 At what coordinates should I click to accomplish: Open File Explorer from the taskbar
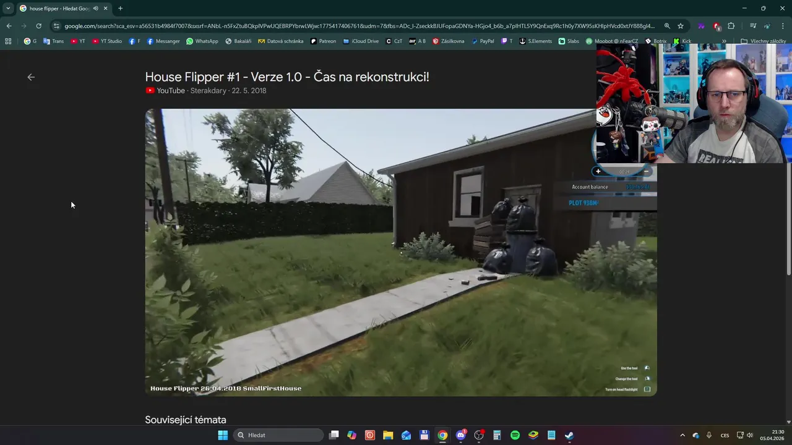[x=388, y=435]
